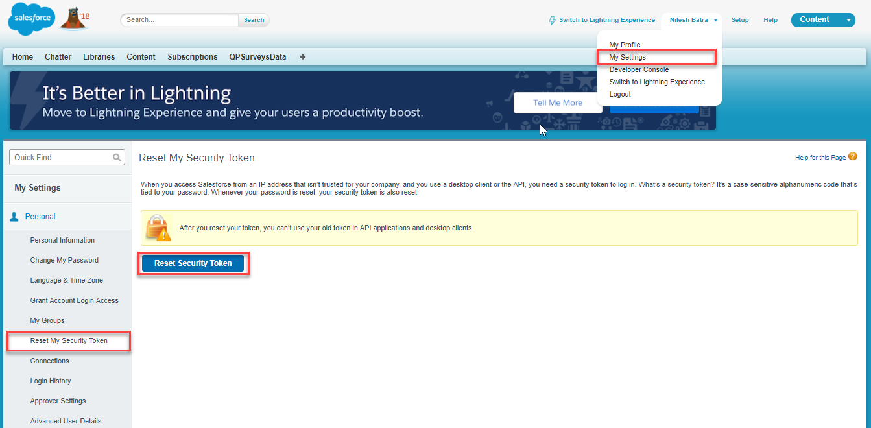Click the padlock warning icon
Image resolution: width=871 pixels, height=428 pixels.
pos(158,228)
